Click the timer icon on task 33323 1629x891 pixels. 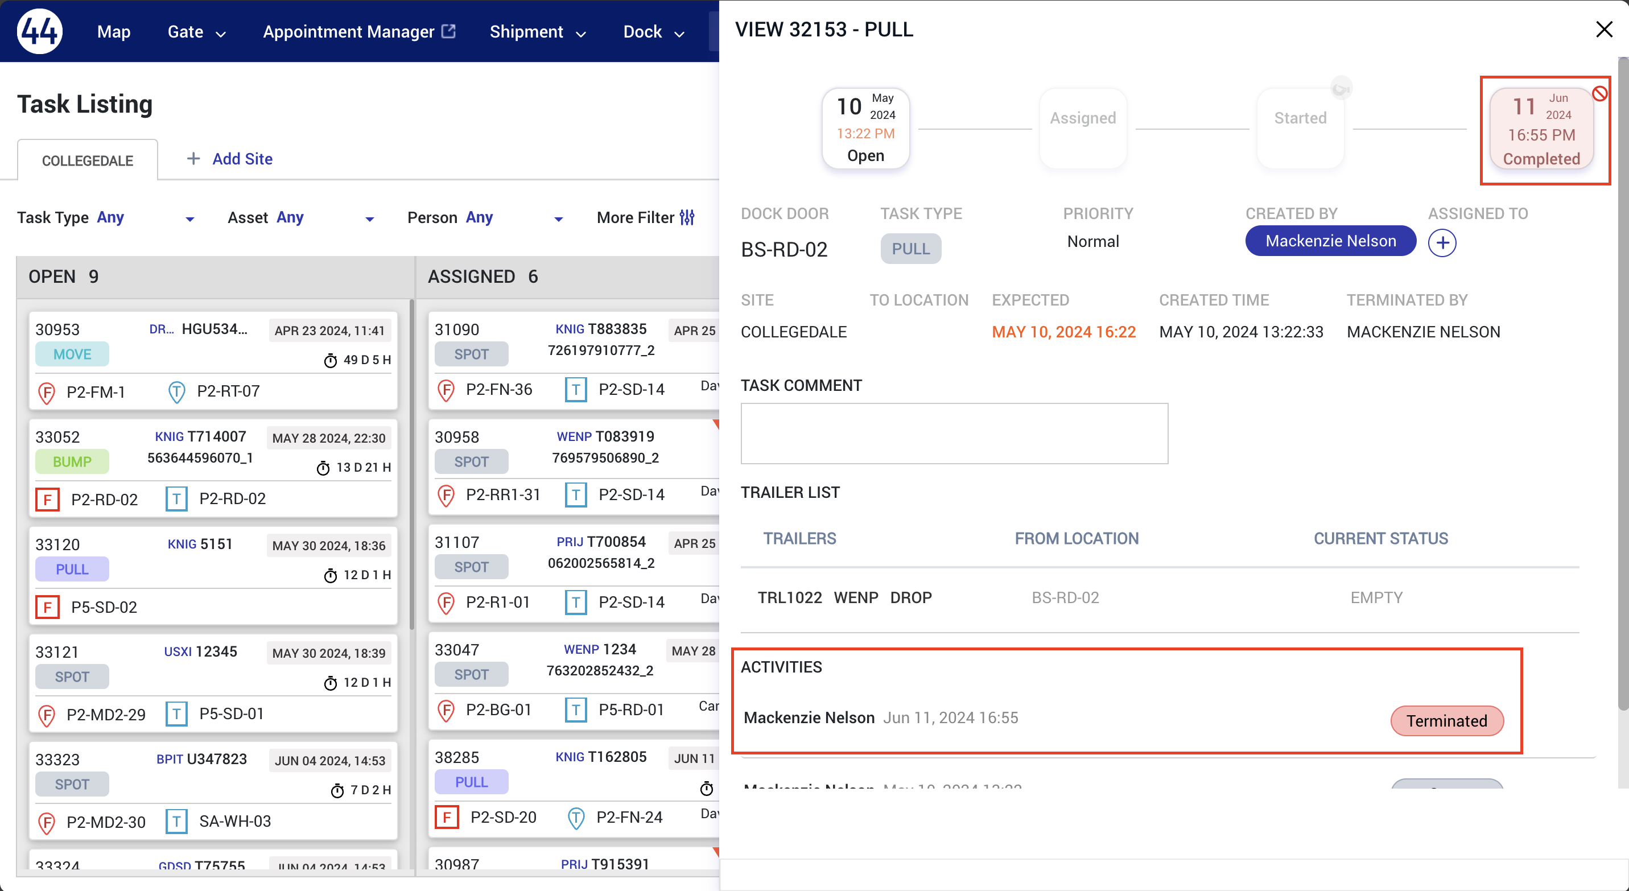(337, 790)
